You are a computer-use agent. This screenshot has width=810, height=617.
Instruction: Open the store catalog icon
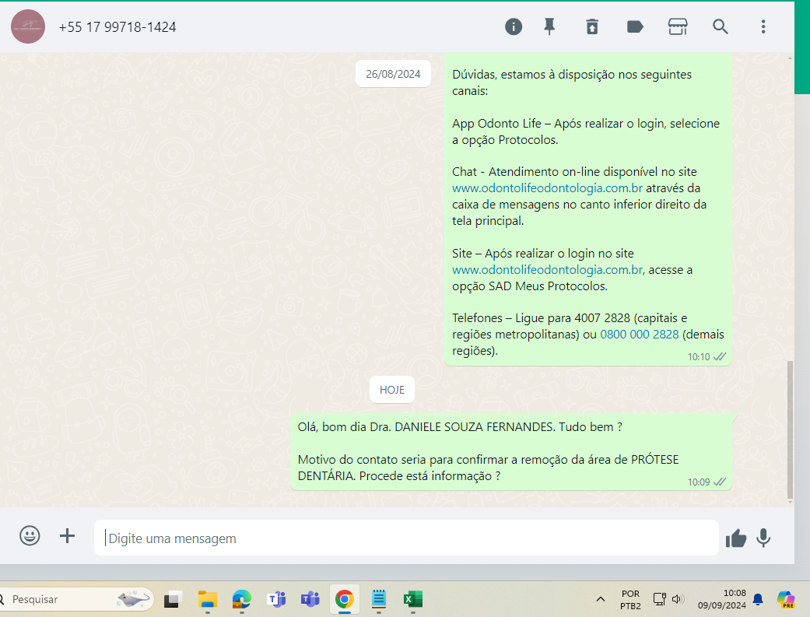click(x=677, y=26)
